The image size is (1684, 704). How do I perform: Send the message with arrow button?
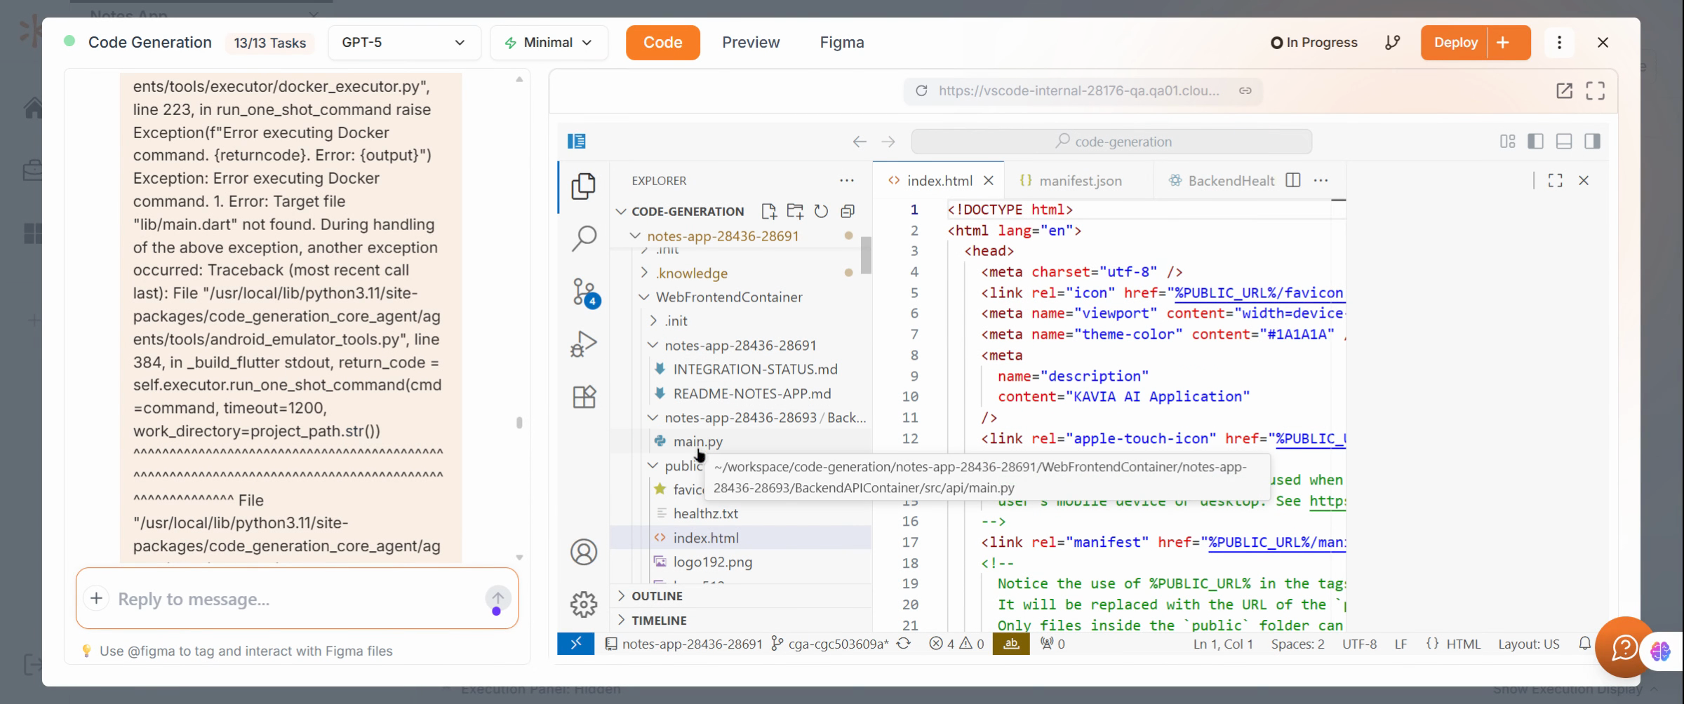(497, 598)
